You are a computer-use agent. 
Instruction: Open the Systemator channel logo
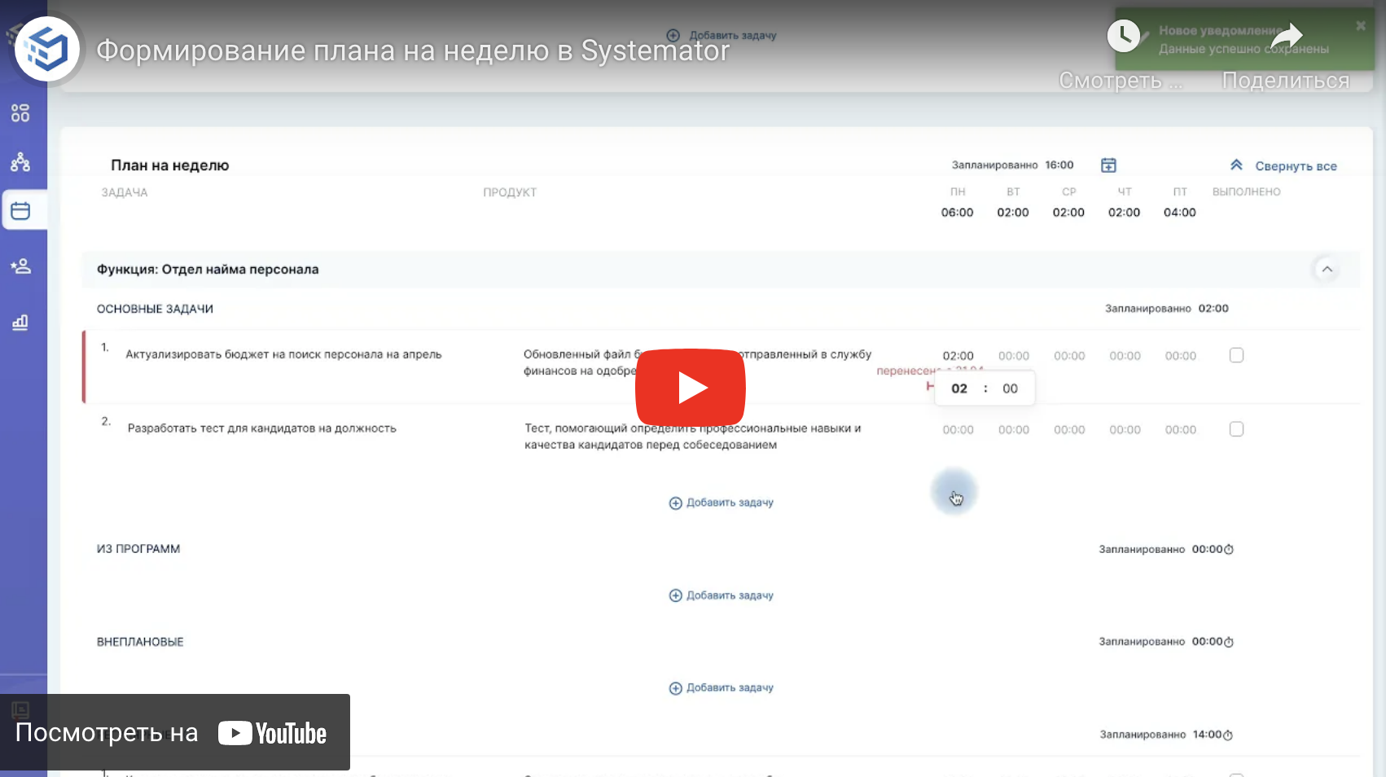[x=47, y=49]
